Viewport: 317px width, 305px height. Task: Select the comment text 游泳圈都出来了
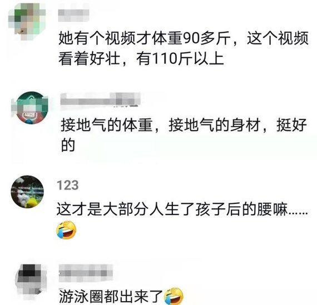tap(111, 296)
